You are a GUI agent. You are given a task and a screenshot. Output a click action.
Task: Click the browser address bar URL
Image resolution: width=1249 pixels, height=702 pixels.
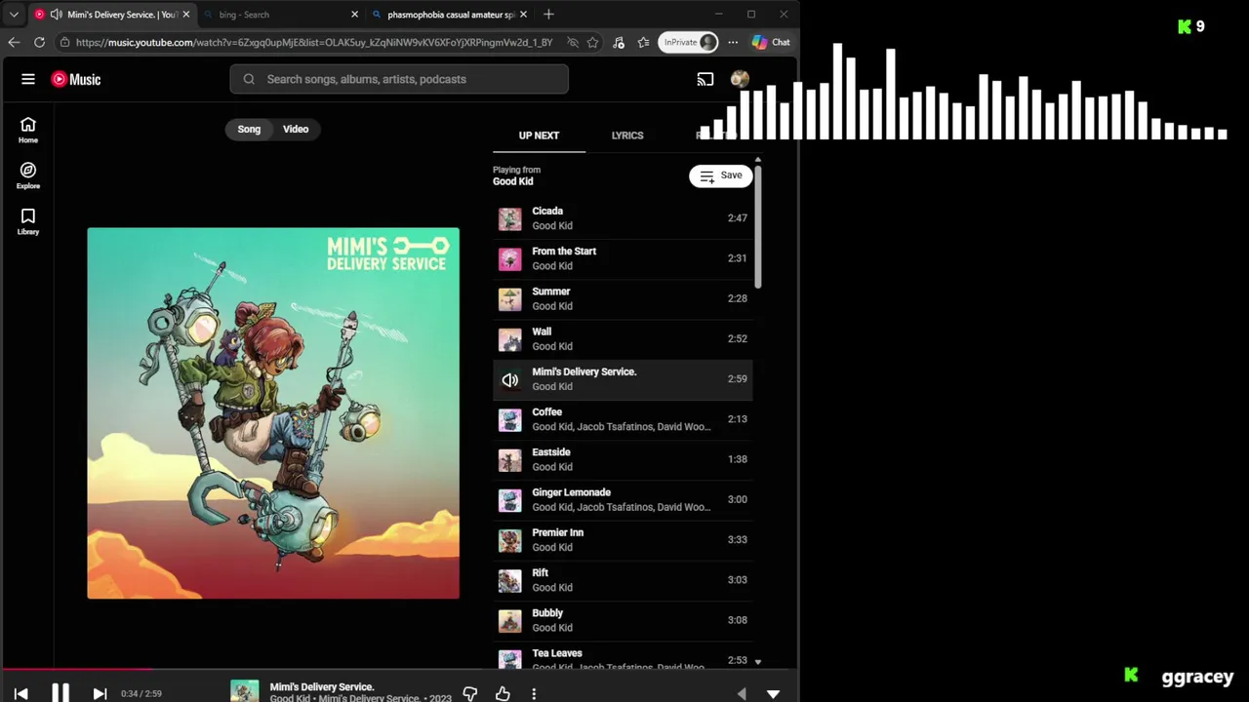[313, 42]
